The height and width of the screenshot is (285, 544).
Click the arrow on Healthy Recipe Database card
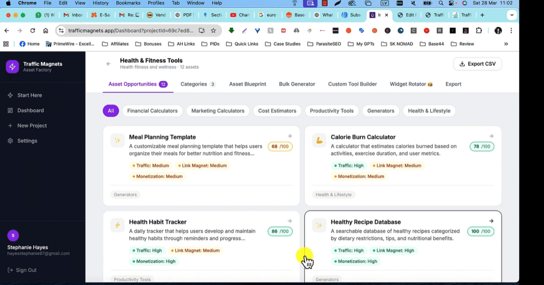click(x=491, y=221)
